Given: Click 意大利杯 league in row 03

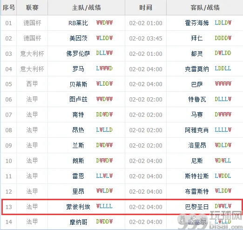Looking at the screenshot, I should pyautogui.click(x=32, y=54).
